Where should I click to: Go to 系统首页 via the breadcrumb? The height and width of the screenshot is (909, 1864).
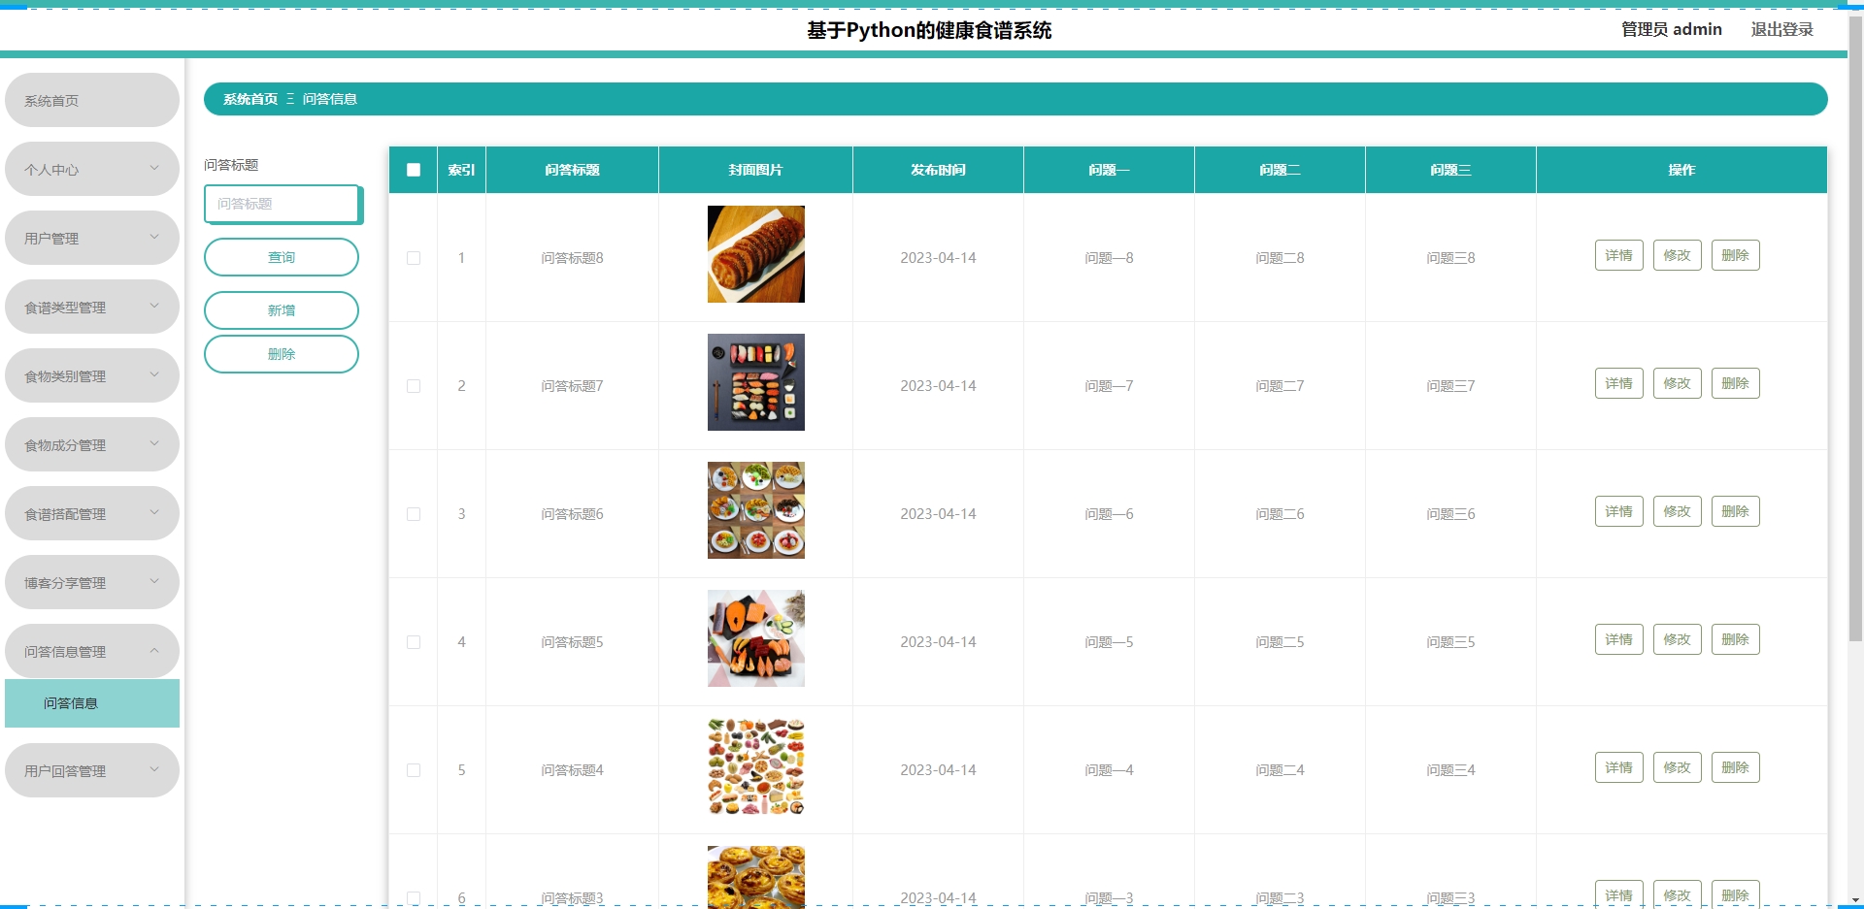250,99
